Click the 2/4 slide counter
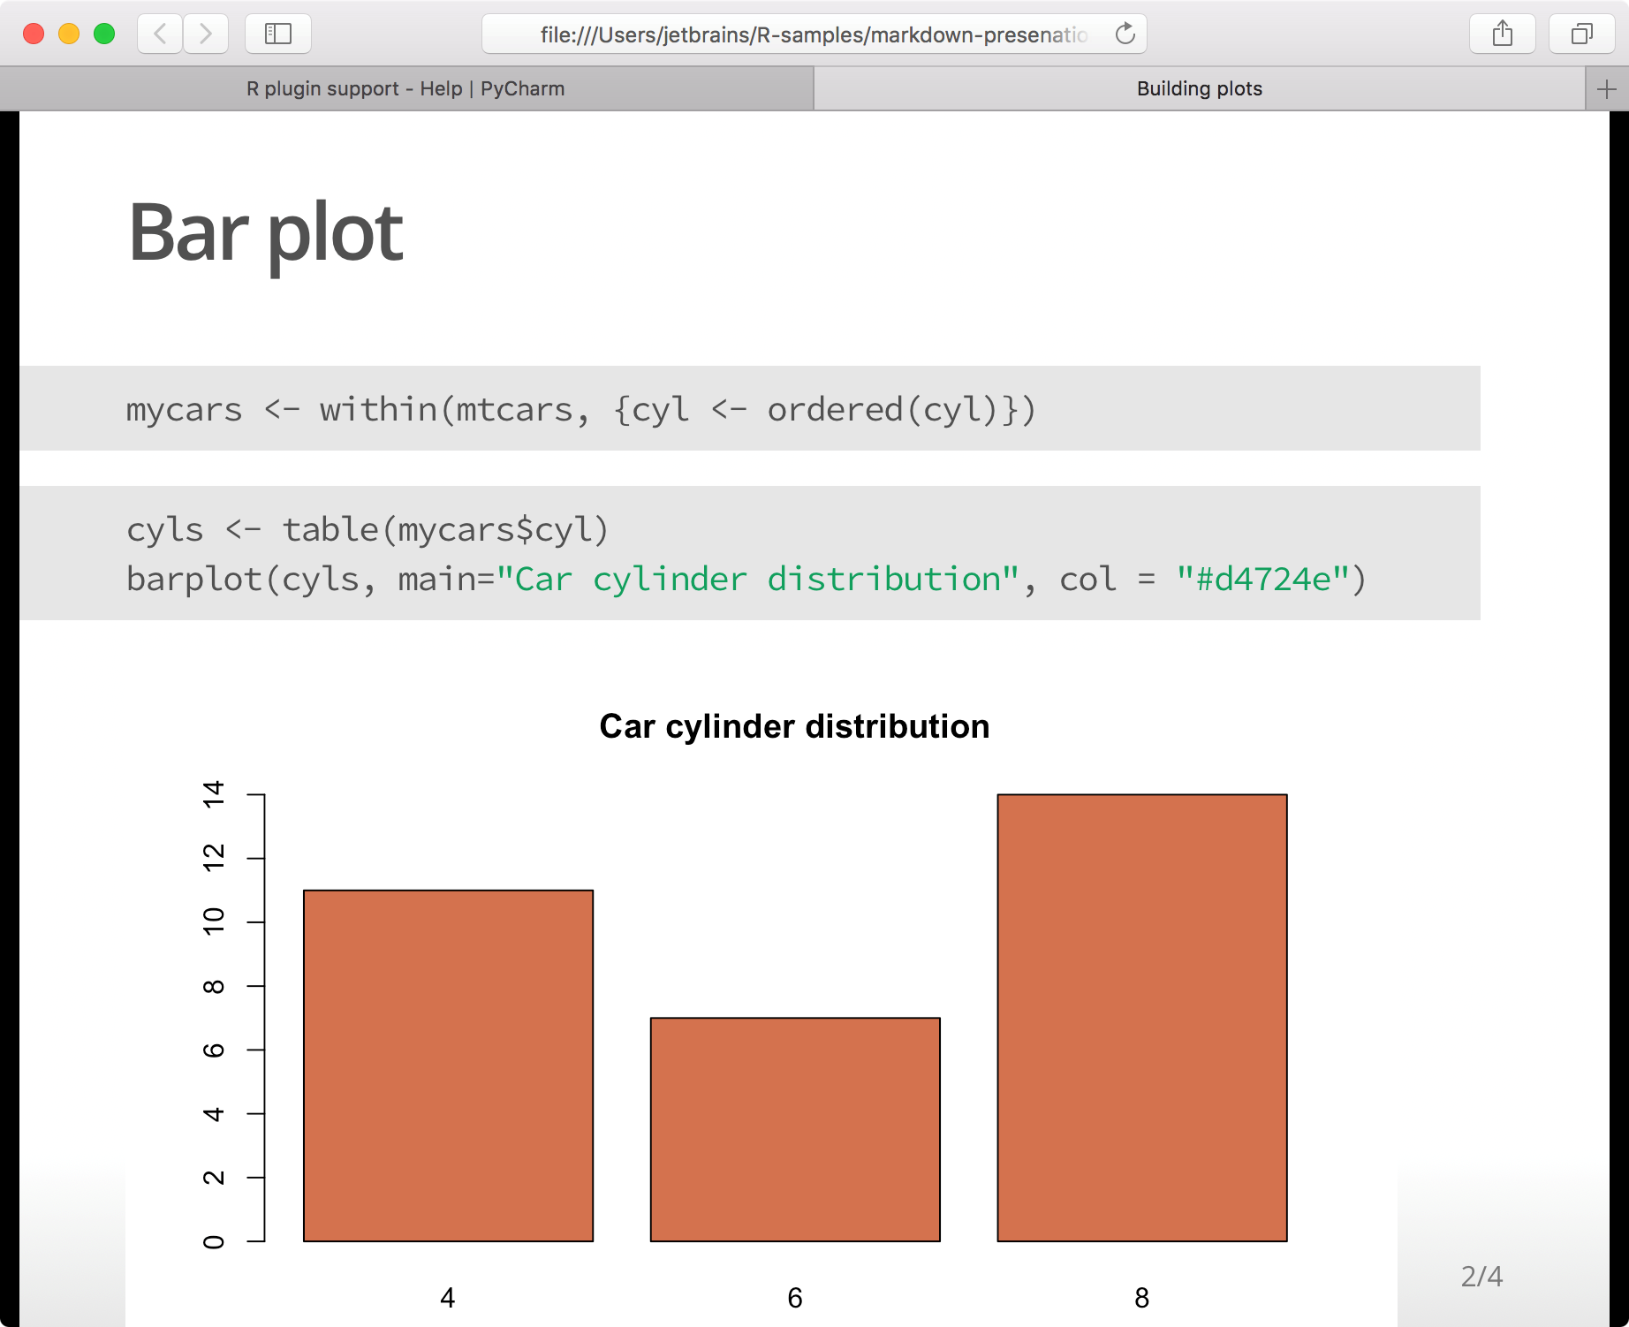This screenshot has width=1629, height=1327. pyautogui.click(x=1481, y=1275)
